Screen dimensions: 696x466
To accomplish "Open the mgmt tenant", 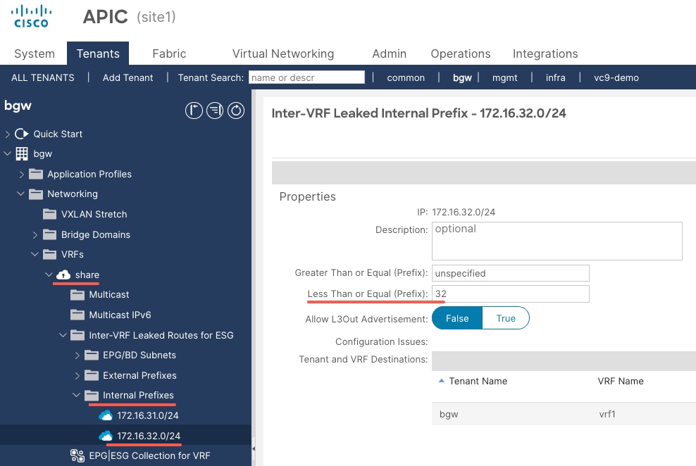I will pos(504,77).
